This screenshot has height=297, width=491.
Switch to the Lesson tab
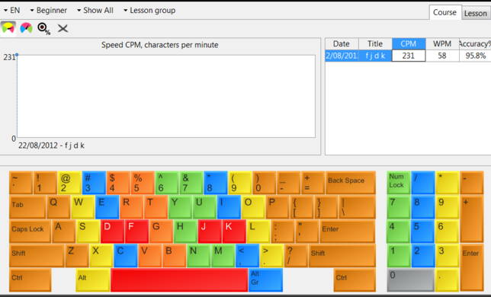475,14
